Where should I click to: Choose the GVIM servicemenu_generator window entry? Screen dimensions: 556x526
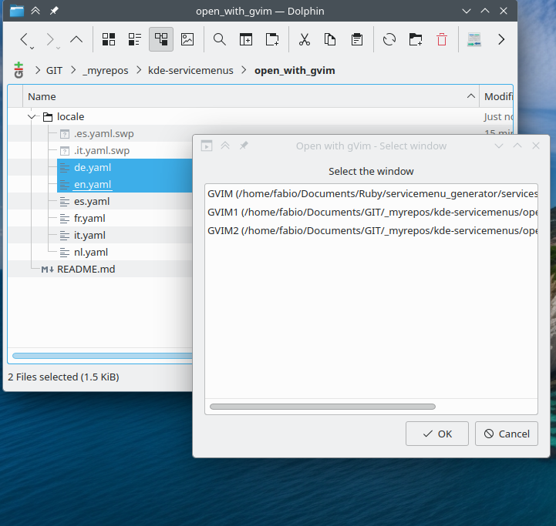tap(371, 194)
